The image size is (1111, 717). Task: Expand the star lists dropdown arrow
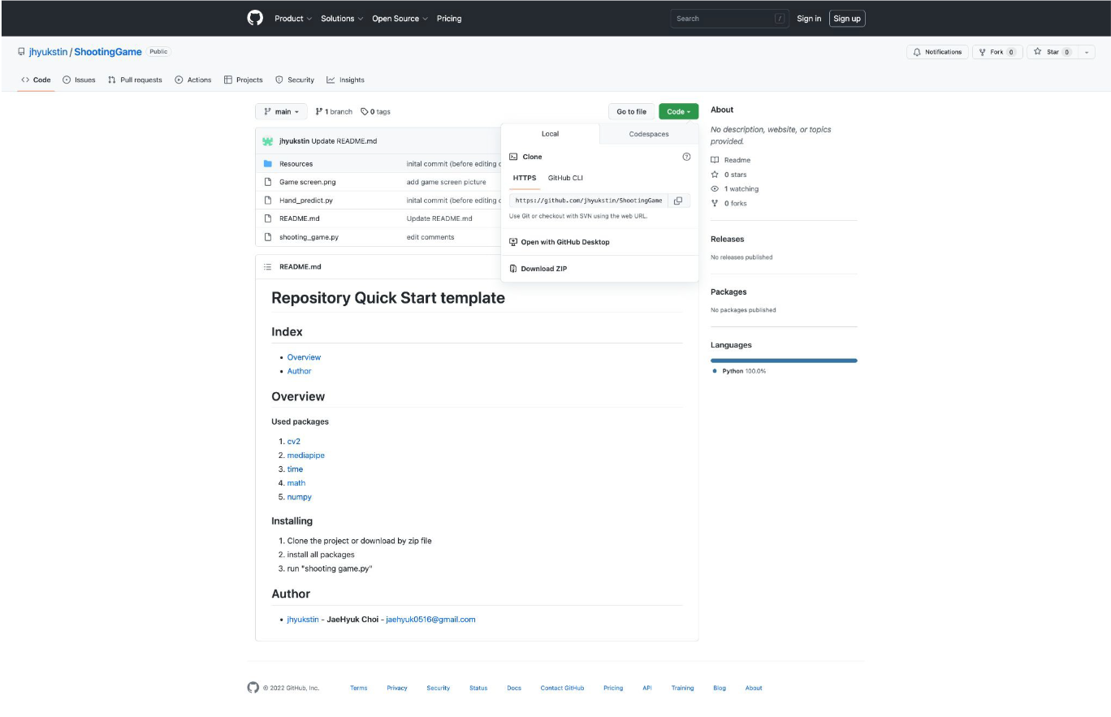pos(1086,52)
